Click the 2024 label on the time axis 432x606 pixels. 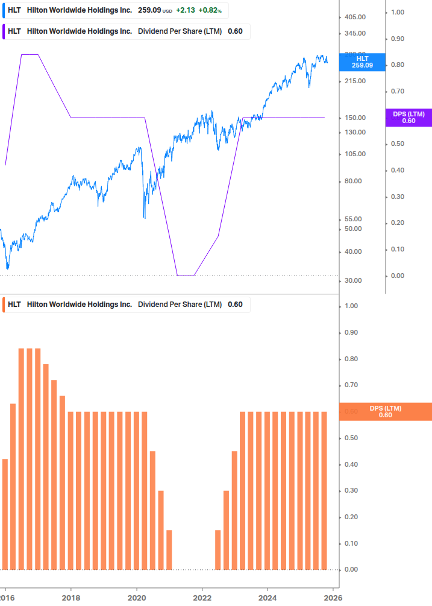click(x=267, y=598)
